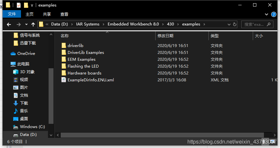
Task: Click the OneDrive cloud icon
Action: [x=13, y=54]
